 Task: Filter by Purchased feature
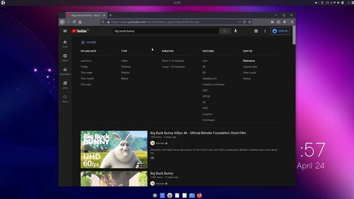(x=209, y=120)
